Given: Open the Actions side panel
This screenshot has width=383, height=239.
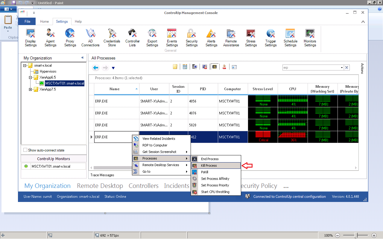Looking at the screenshot, I should coord(362,68).
